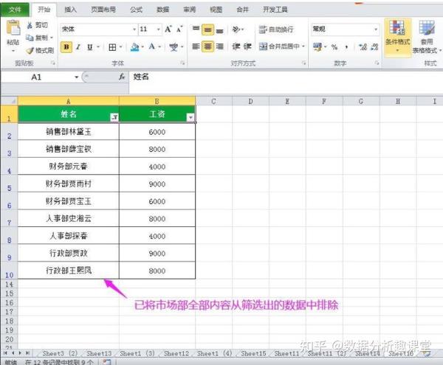443x365 pixels.
Task: Decrease indent
Action: [x=236, y=46]
